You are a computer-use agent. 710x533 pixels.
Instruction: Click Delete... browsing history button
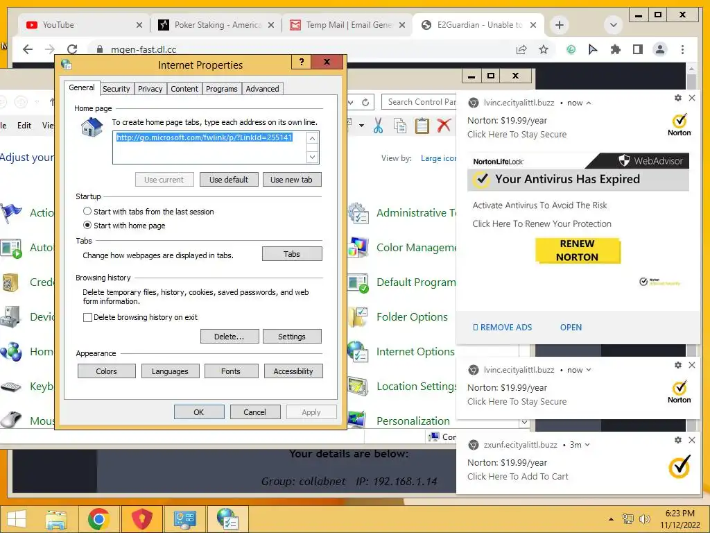click(230, 337)
